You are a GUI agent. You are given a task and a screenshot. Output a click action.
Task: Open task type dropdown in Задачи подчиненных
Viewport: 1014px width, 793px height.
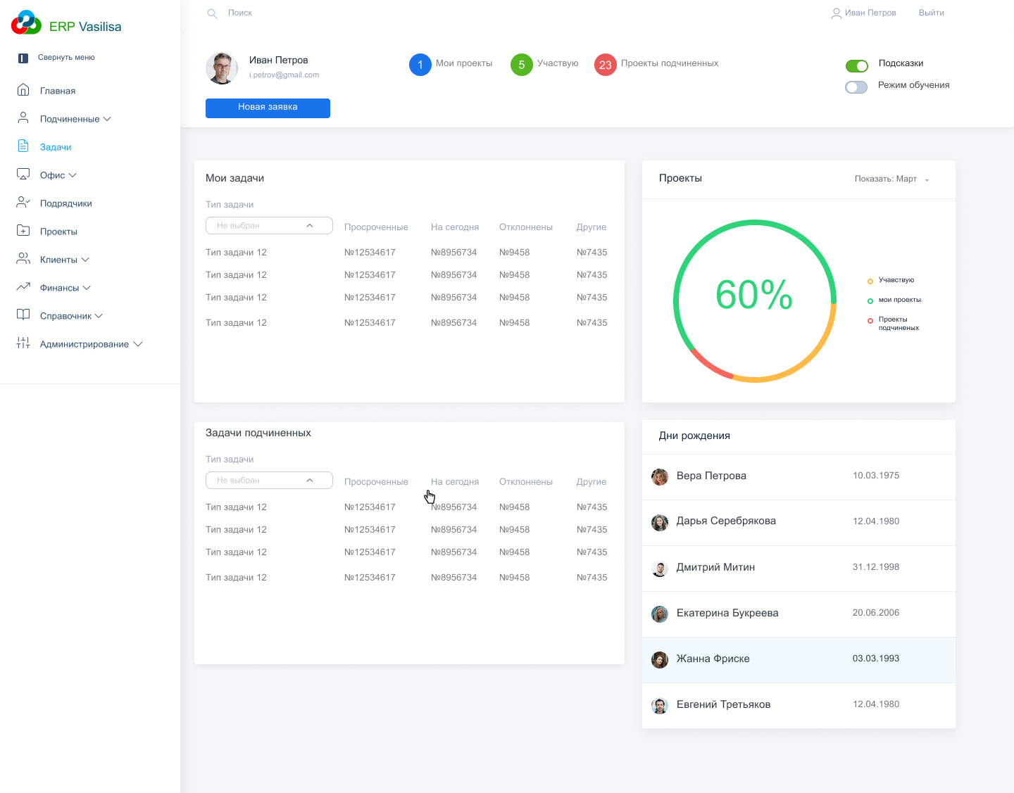269,481
